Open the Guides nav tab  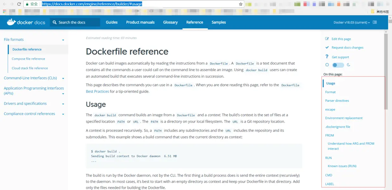112,22
